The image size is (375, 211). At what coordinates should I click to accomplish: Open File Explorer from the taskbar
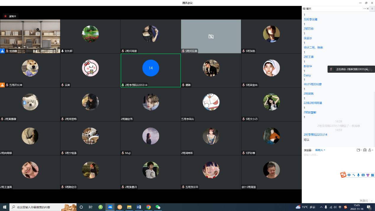click(129, 207)
